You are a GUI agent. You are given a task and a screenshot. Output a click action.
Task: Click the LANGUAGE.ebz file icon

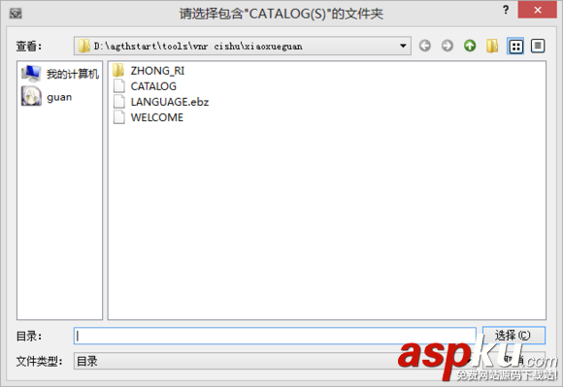pos(118,102)
